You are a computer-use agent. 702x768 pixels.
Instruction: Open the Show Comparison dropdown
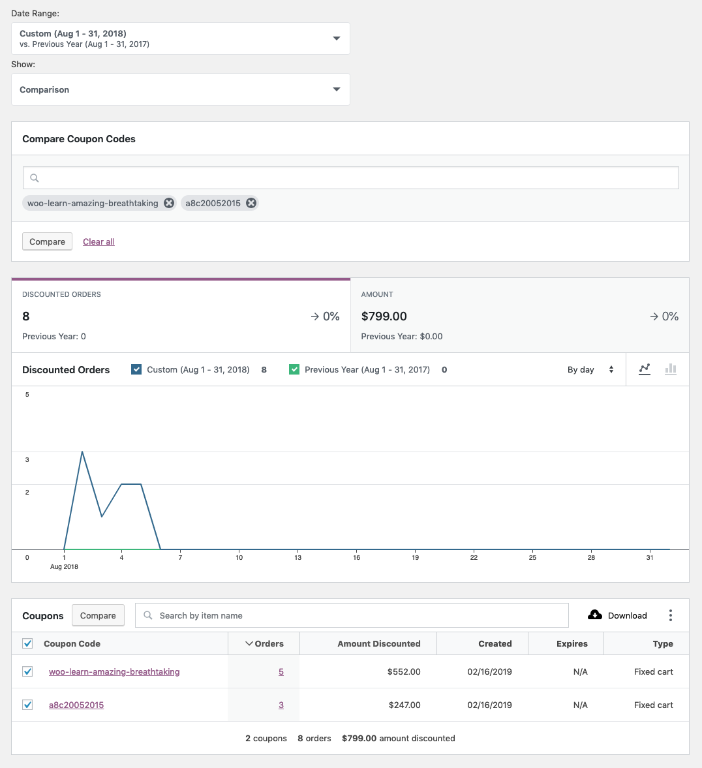click(181, 89)
